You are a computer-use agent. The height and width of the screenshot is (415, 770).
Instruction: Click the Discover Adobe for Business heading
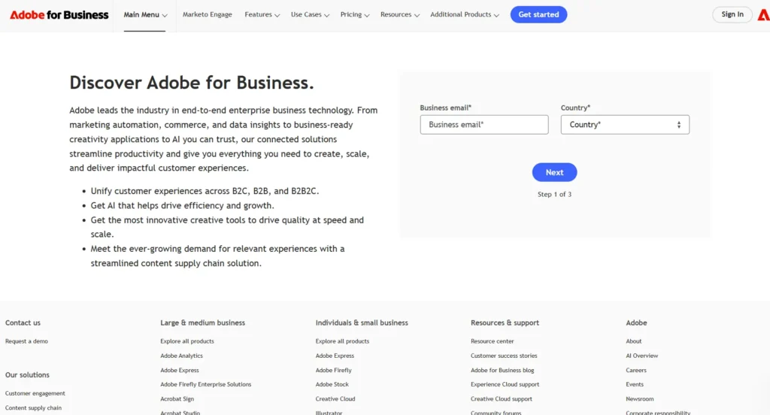192,83
